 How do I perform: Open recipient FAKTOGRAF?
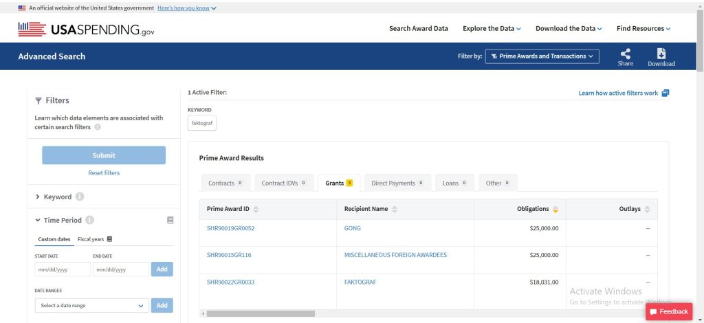[360, 282]
